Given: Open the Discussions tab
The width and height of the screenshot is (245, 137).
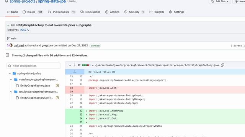Looking at the screenshot, I should point(90,12).
